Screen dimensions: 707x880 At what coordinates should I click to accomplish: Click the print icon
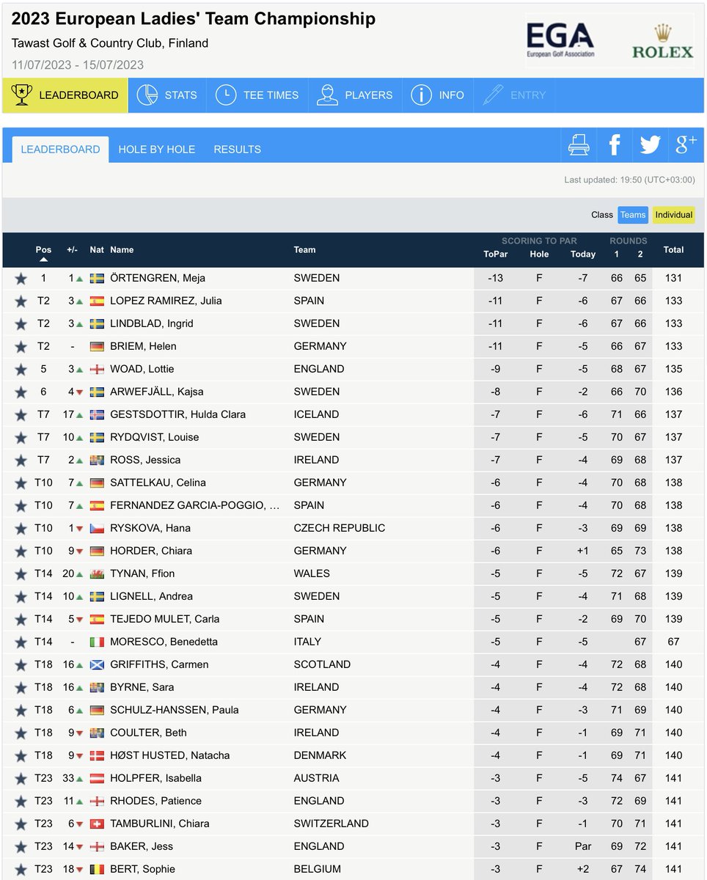click(x=579, y=145)
